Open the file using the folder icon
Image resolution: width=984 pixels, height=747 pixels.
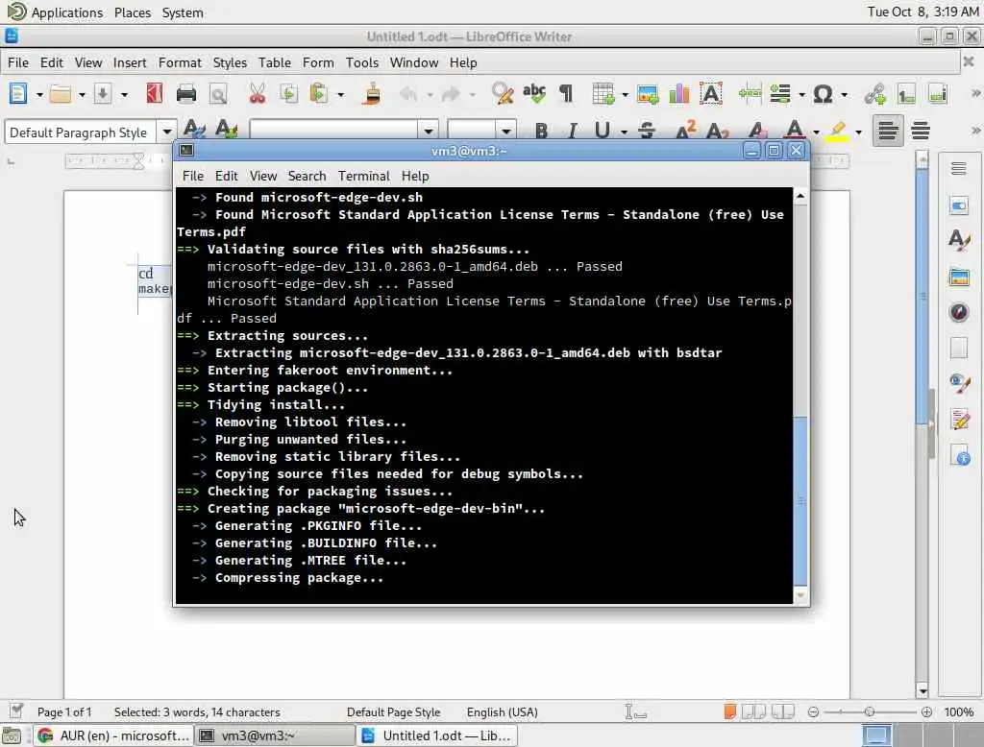(x=61, y=94)
